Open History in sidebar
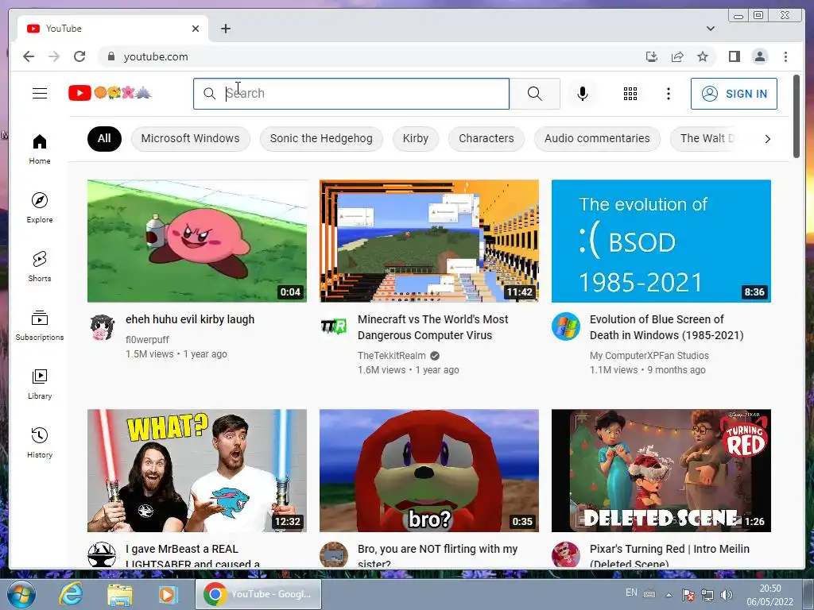The width and height of the screenshot is (814, 610). (40, 442)
